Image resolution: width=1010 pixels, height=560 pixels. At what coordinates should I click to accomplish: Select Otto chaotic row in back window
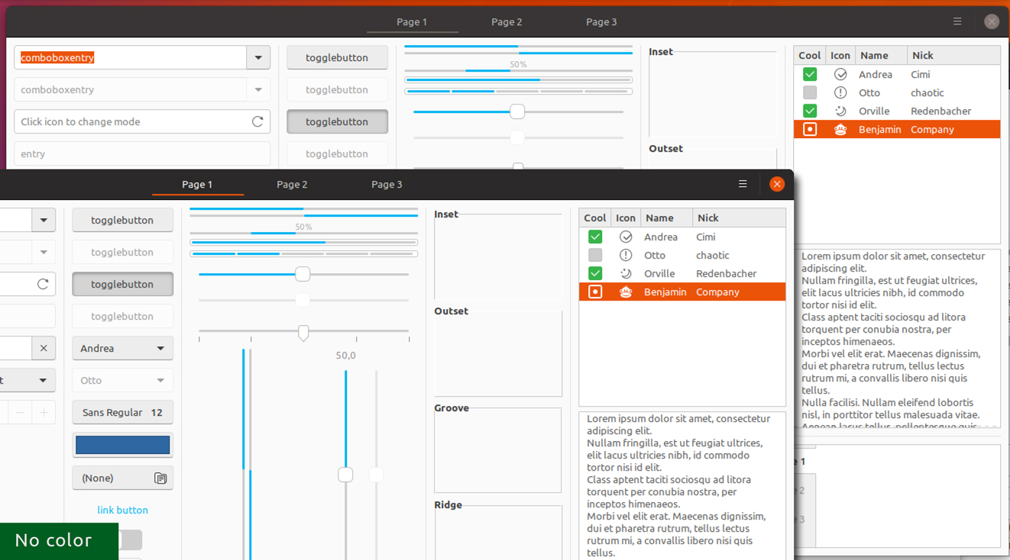pos(897,92)
